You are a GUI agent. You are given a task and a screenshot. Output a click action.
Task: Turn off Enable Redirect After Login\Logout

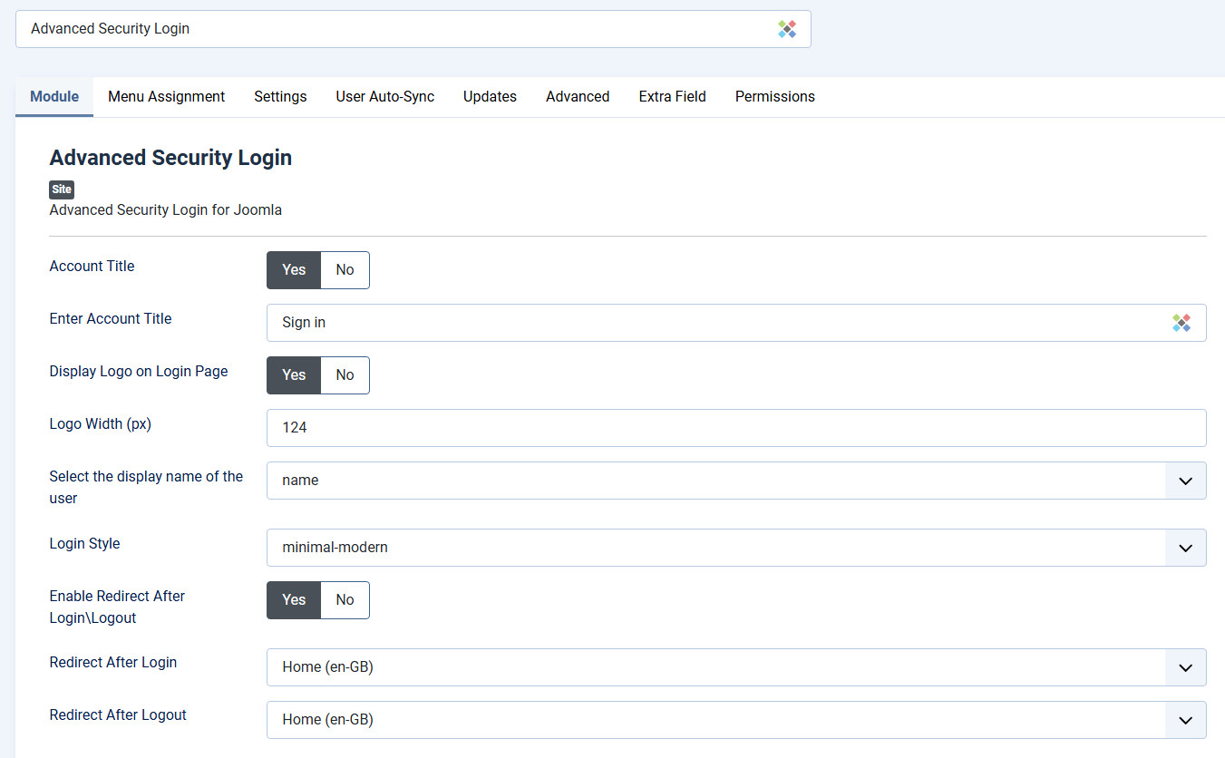(345, 600)
